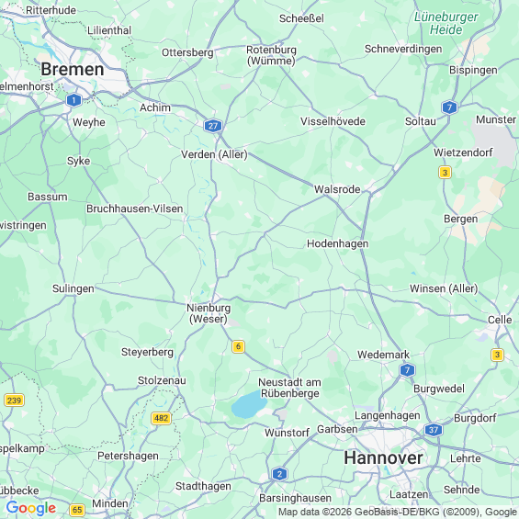This screenshot has height=519, width=519.
Task: Click the A27 highway shield near Verden
Action: [x=213, y=126]
